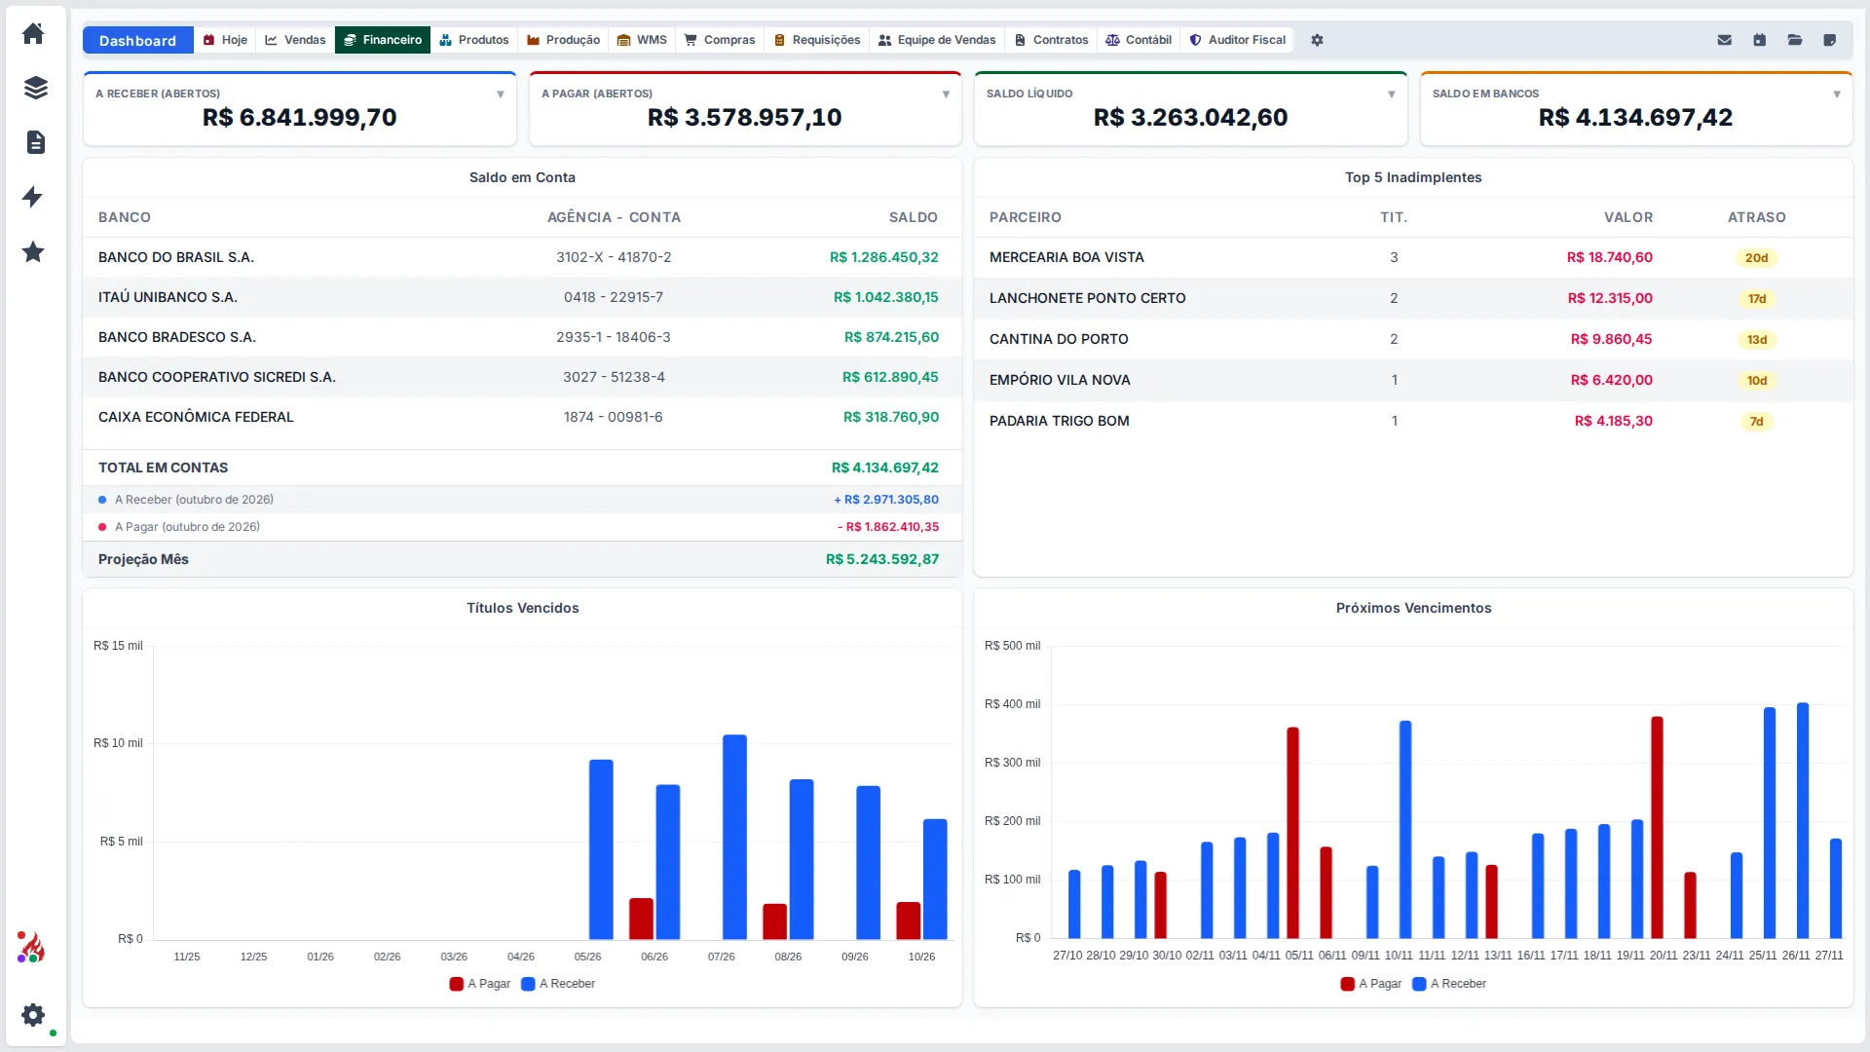
Task: Click the 17d delay badge
Action: click(1756, 299)
